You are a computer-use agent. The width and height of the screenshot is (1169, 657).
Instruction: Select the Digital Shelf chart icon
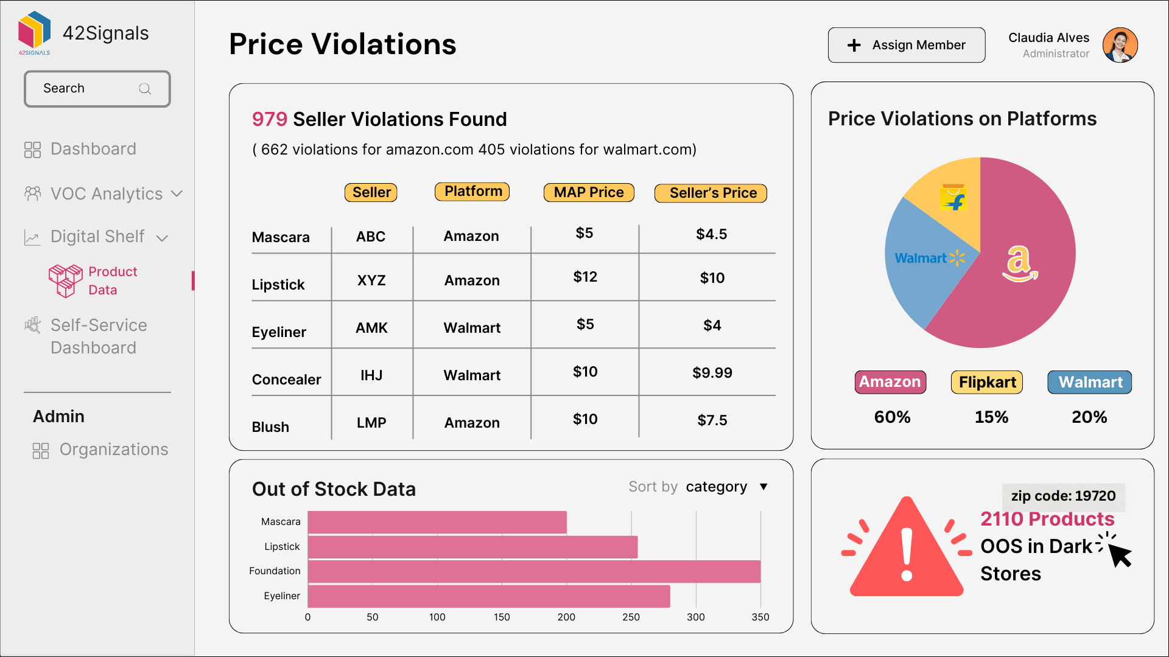(x=32, y=237)
